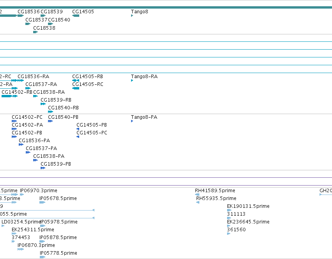The height and width of the screenshot is (259, 332).
Task: Click the 374453 feature label
Action: point(21,238)
